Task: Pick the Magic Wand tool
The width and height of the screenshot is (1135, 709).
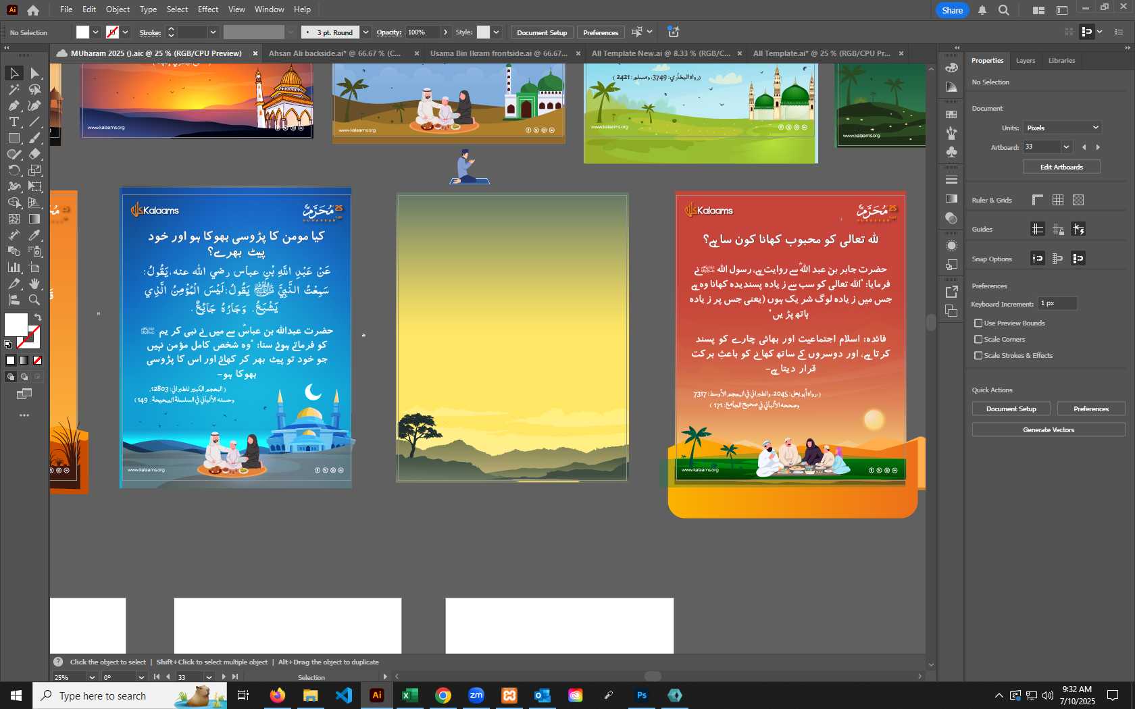Action: coord(14,89)
